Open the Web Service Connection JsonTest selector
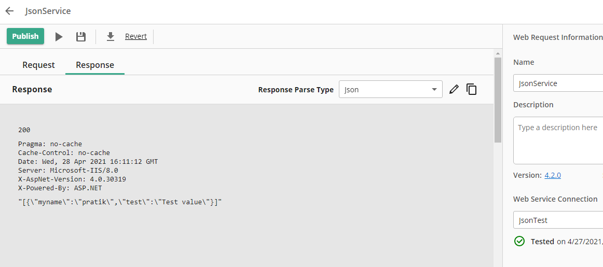This screenshot has width=603, height=267. tap(558, 220)
